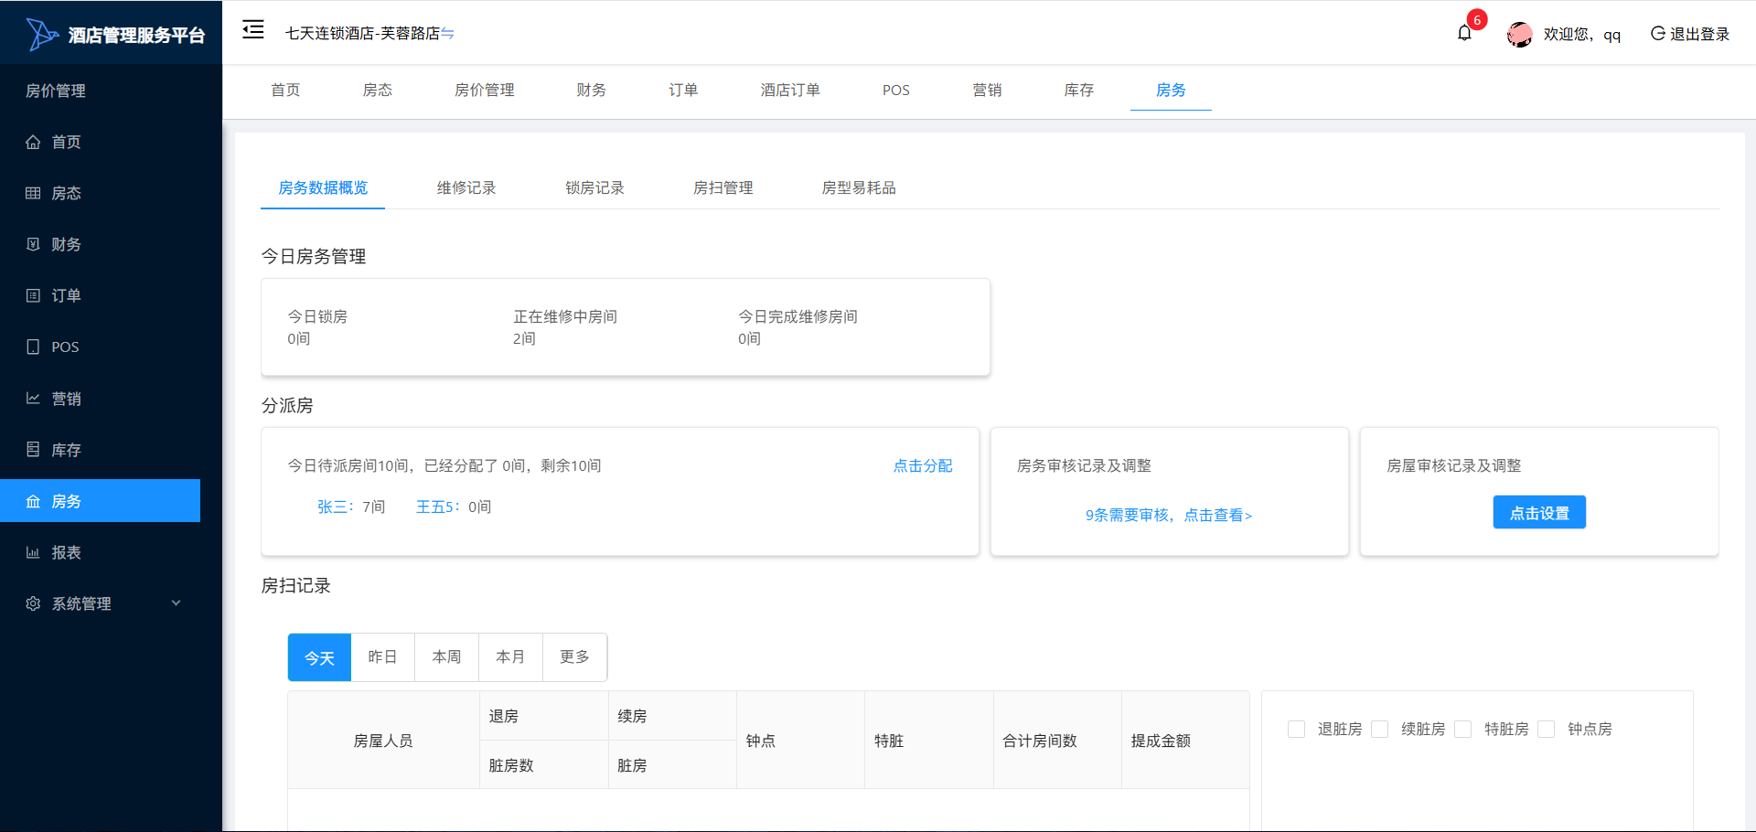Expand 系统管理 submenu chevron
1756x832 pixels.
pos(177,603)
